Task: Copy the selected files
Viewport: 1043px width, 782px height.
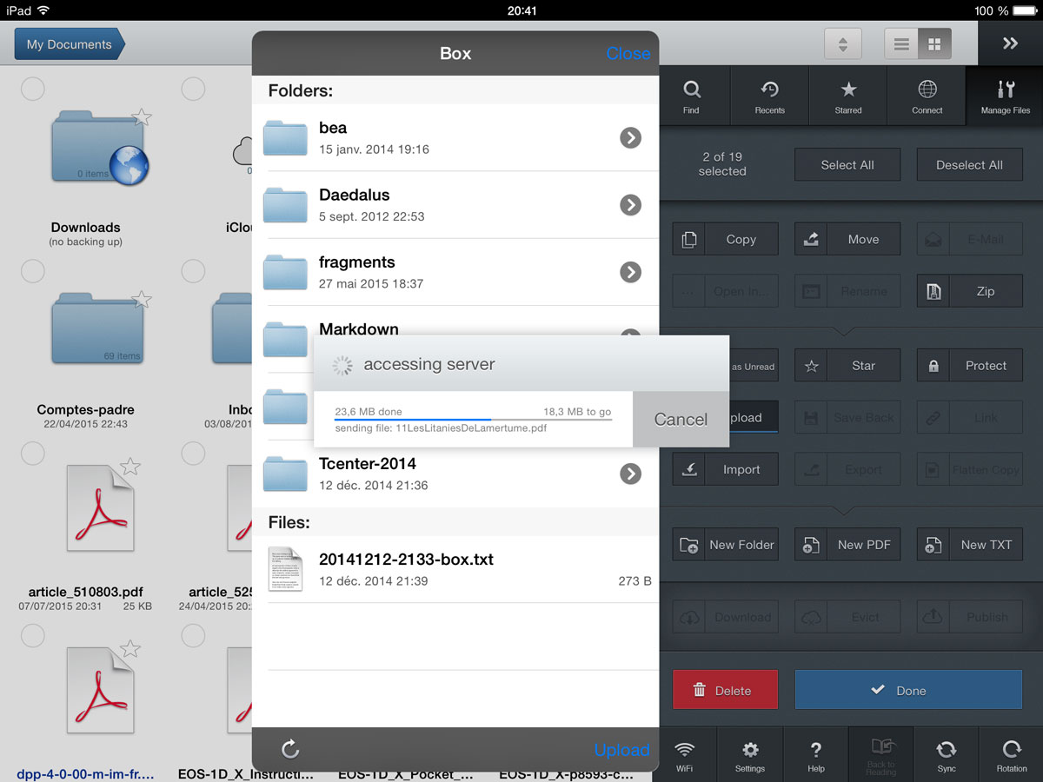Action: [725, 240]
